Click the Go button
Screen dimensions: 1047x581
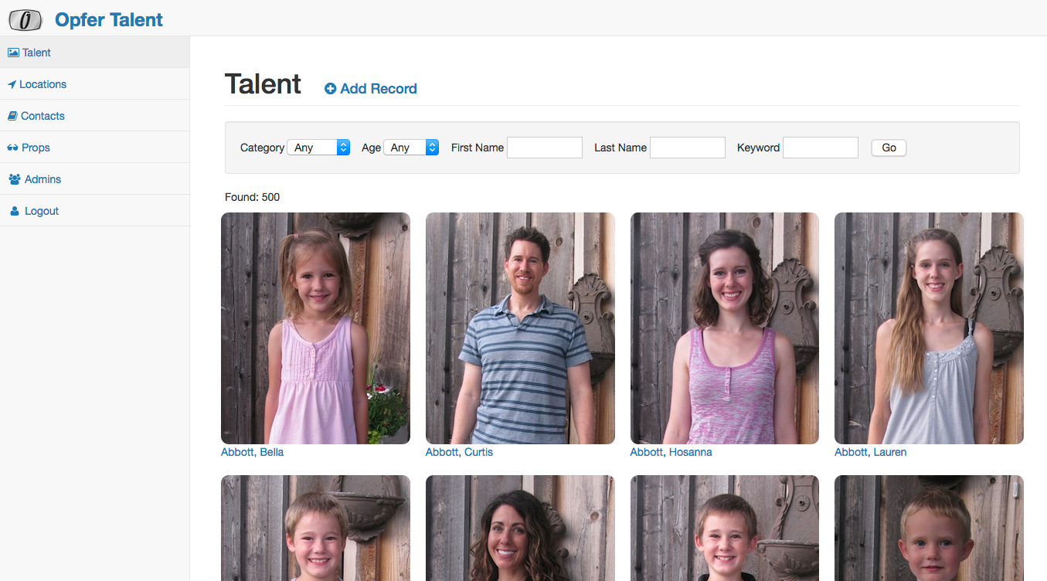pyautogui.click(x=889, y=148)
